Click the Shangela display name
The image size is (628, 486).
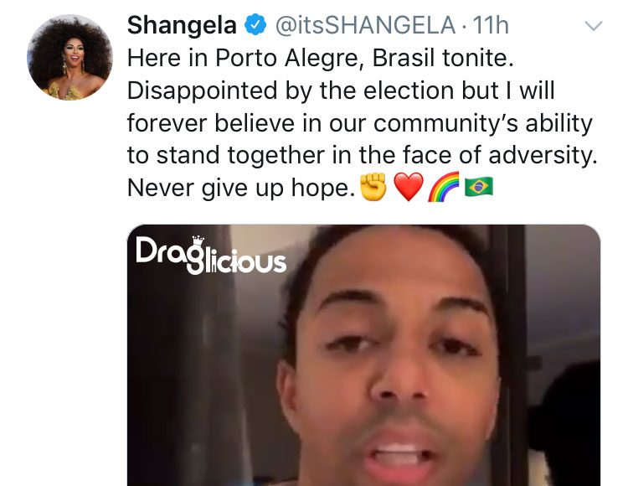182,25
